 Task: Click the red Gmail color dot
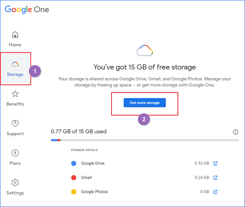[x=73, y=178]
